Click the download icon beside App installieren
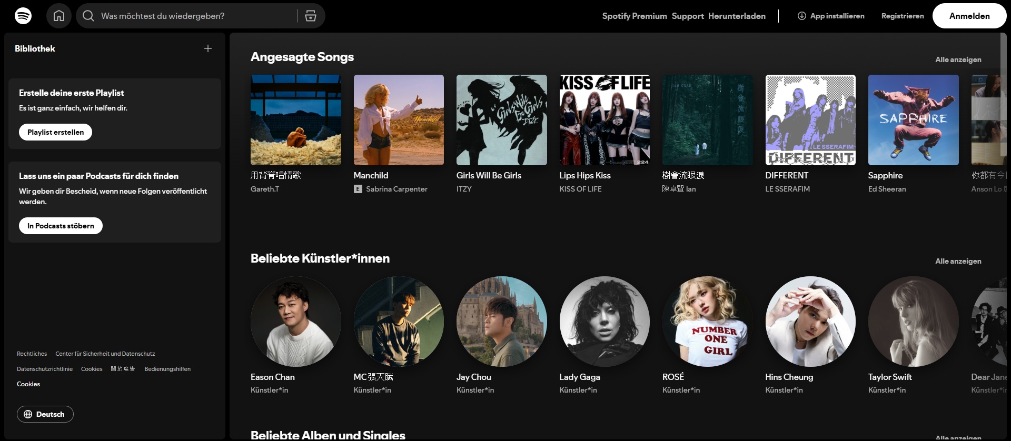Viewport: 1011px width, 441px height. click(x=801, y=16)
